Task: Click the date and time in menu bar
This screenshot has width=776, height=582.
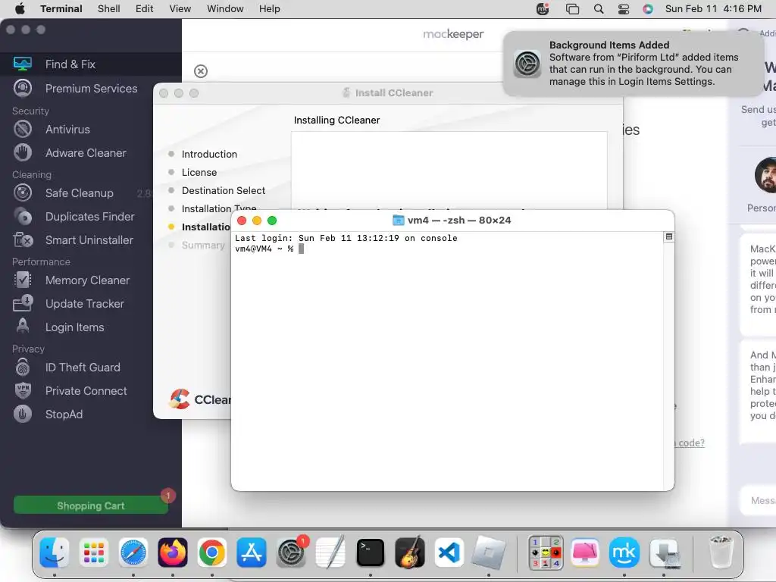Action: 713,9
